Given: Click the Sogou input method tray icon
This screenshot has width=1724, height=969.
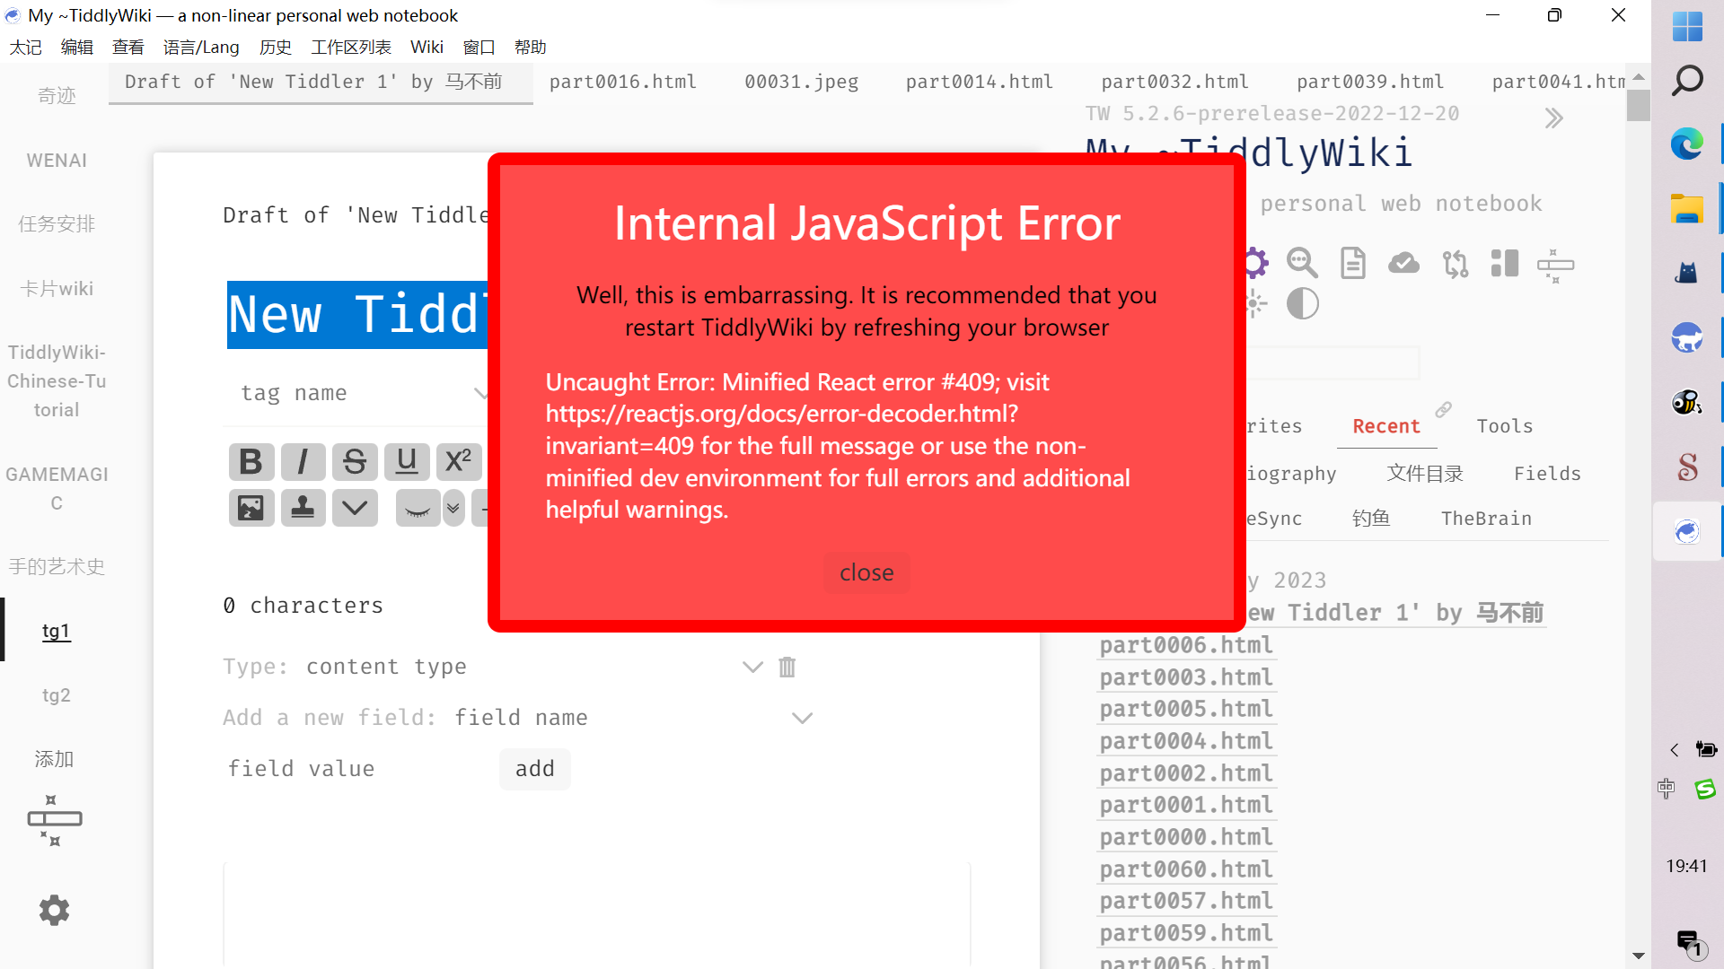Looking at the screenshot, I should pyautogui.click(x=1705, y=789).
